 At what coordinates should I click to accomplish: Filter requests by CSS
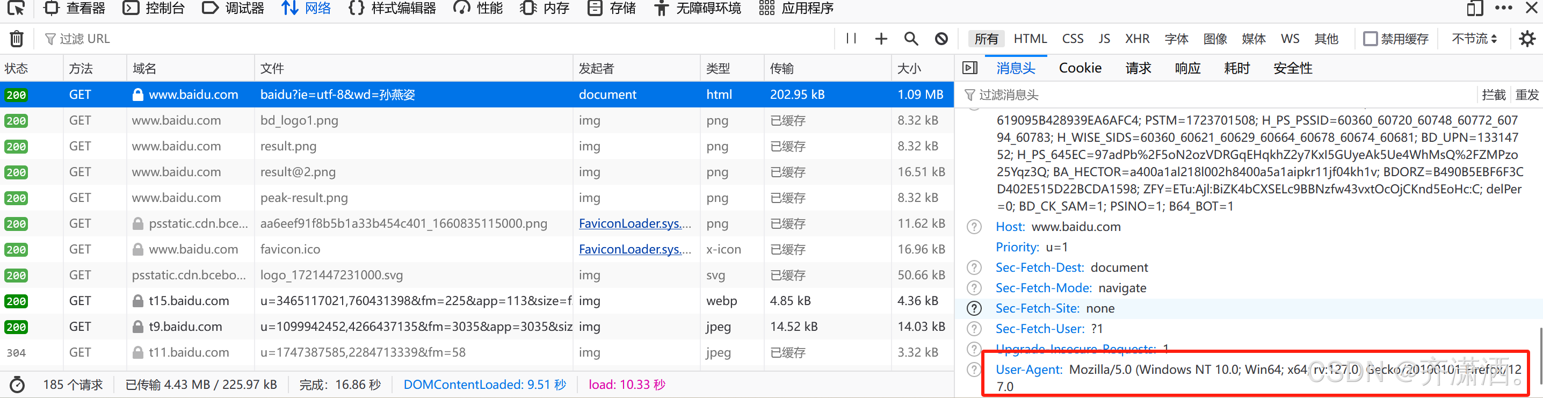1073,39
